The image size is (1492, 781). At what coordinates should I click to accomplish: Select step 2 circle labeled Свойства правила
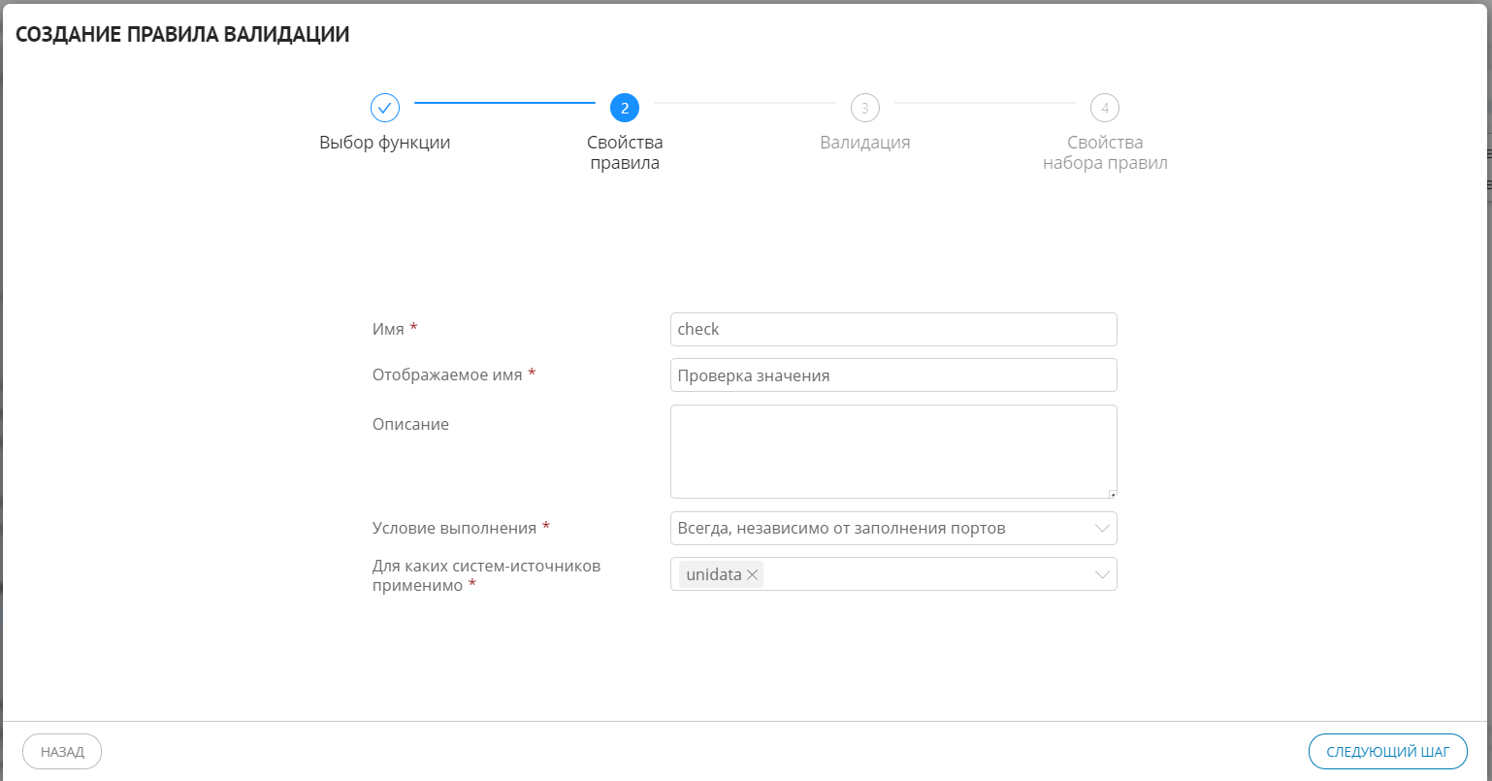[625, 108]
